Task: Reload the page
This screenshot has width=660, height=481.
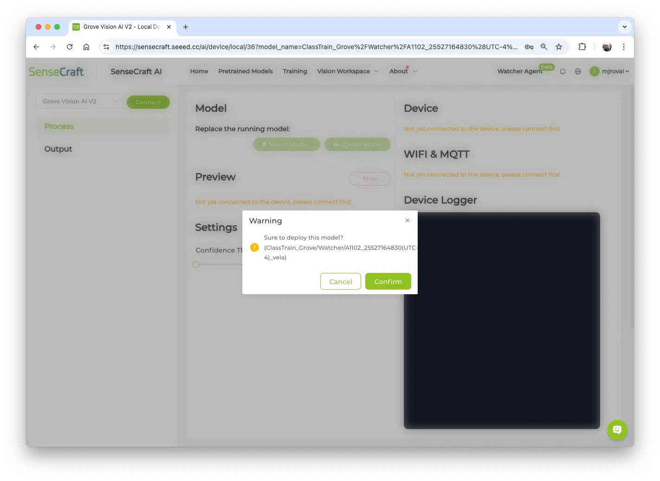Action: pos(70,47)
